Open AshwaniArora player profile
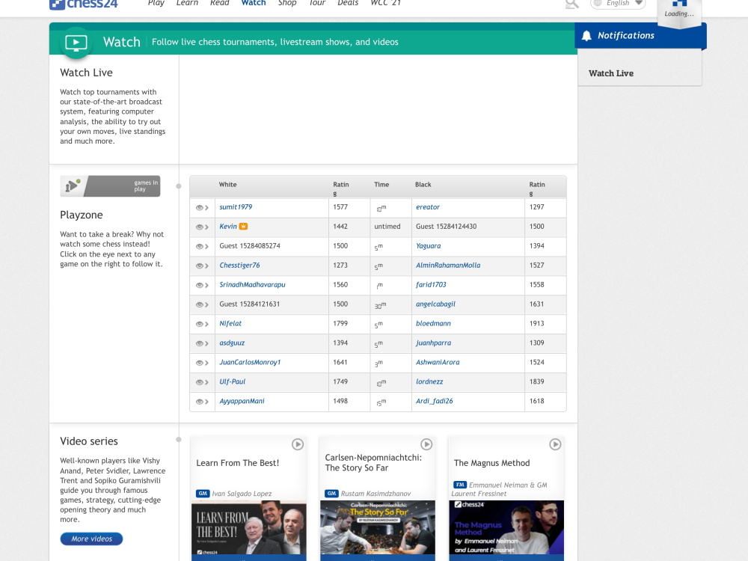Screen dimensions: 748x561 (x=438, y=363)
